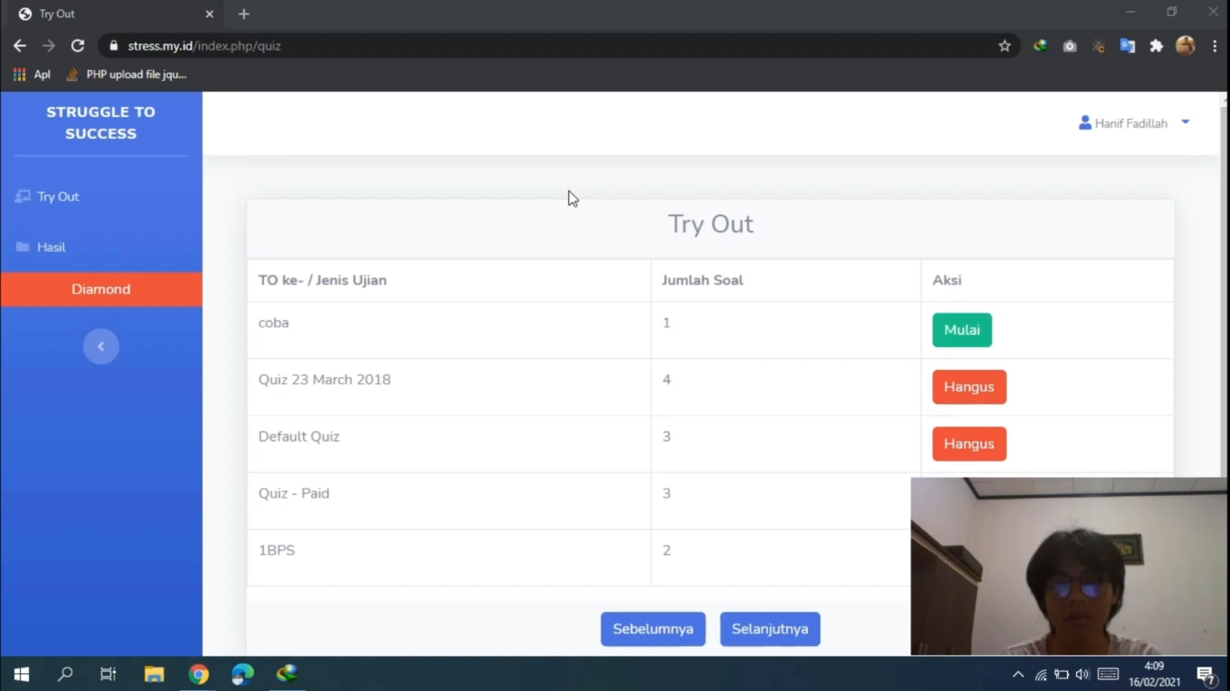Click the browser back arrow
The width and height of the screenshot is (1230, 691).
tap(20, 46)
